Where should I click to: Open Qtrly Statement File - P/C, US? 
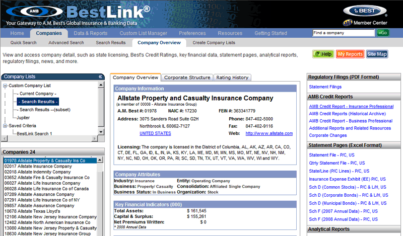pos(337,163)
